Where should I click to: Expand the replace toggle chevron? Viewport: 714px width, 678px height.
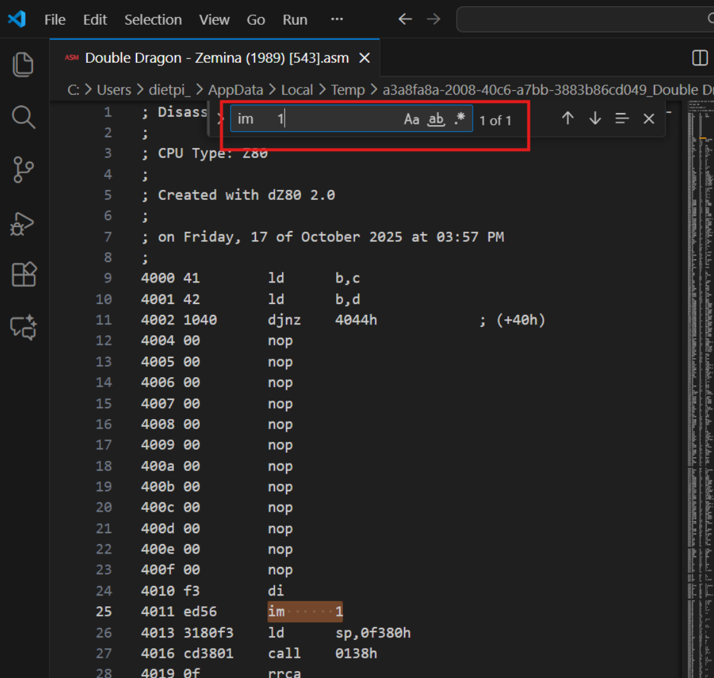(x=220, y=119)
